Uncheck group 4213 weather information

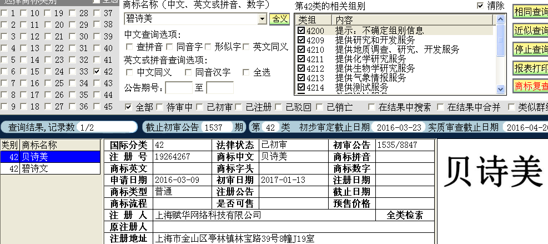301,78
